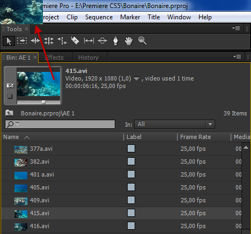Click the 382.avi clip thumbnail icon
This screenshot has width=251, height=234.
(x=21, y=163)
